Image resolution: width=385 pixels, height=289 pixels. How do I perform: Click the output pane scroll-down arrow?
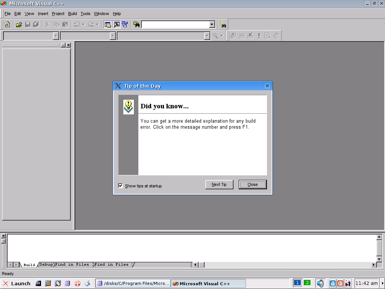[379, 259]
